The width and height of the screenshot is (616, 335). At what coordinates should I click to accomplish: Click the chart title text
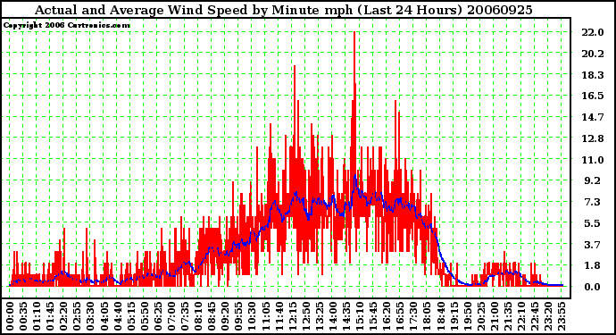[283, 10]
